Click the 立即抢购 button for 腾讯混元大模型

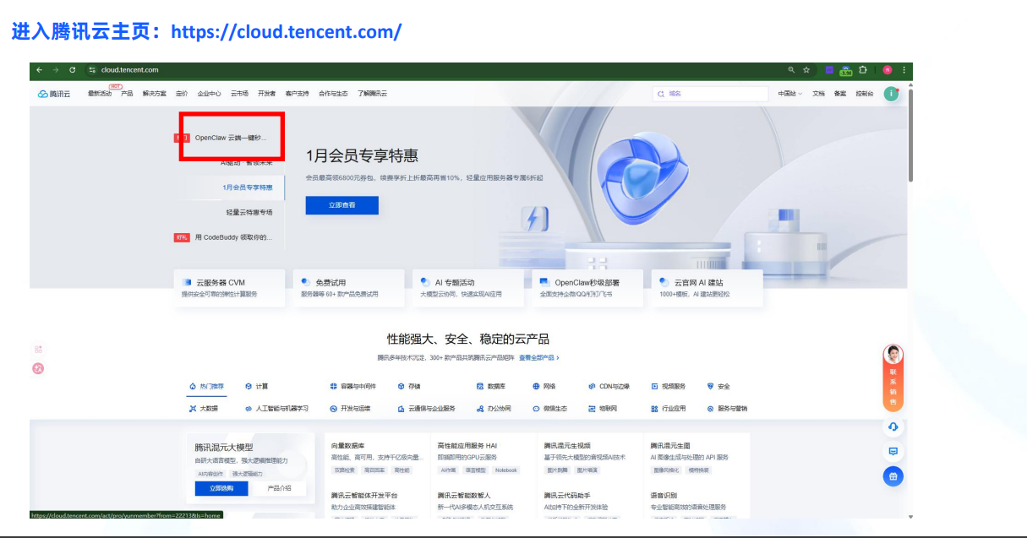pyautogui.click(x=221, y=488)
